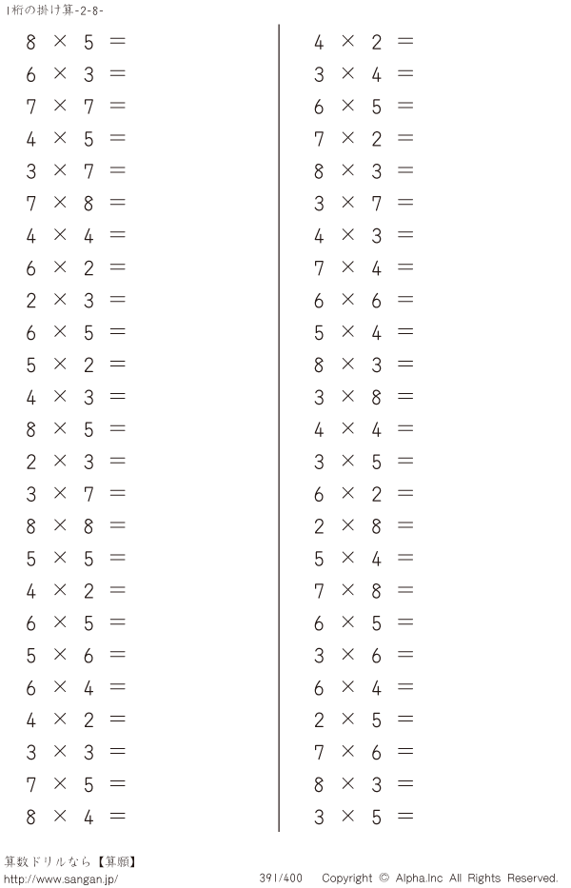
Task: Click the 算数ドリルなら【算願】 footer text
Action: pos(70,862)
